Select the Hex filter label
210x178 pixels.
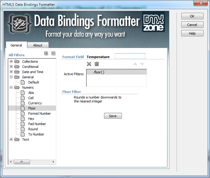coord(31,119)
